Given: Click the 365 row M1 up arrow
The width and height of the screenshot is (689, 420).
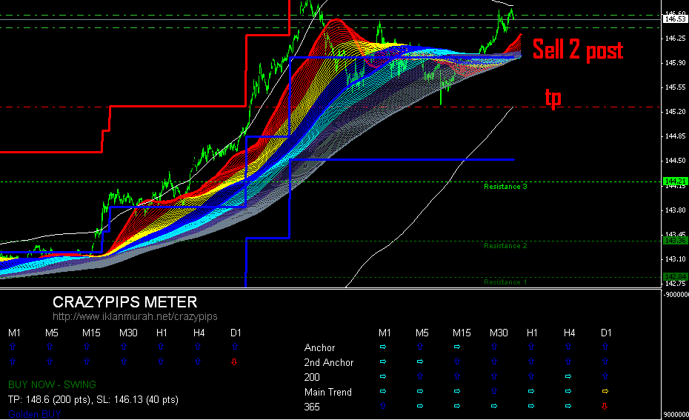Looking at the screenshot, I should pos(383,406).
